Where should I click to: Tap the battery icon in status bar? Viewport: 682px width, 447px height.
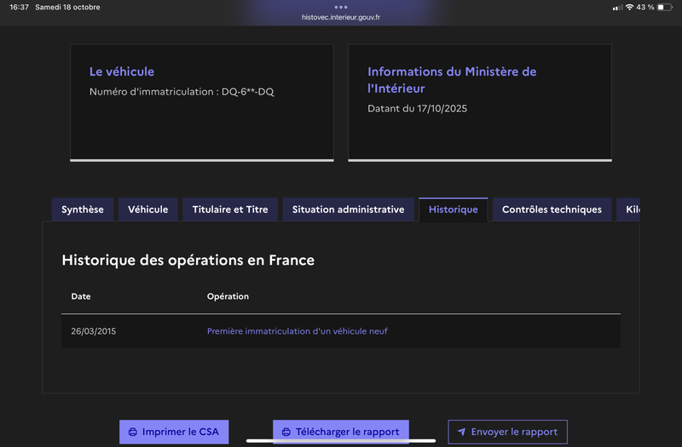tap(665, 7)
